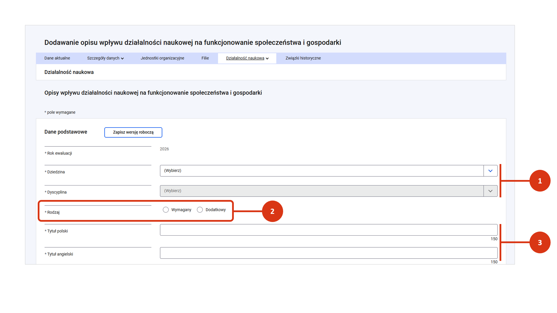Click the Dyscyplina dropdown chevron
Screen dimensions: 557x313
tap(490, 191)
